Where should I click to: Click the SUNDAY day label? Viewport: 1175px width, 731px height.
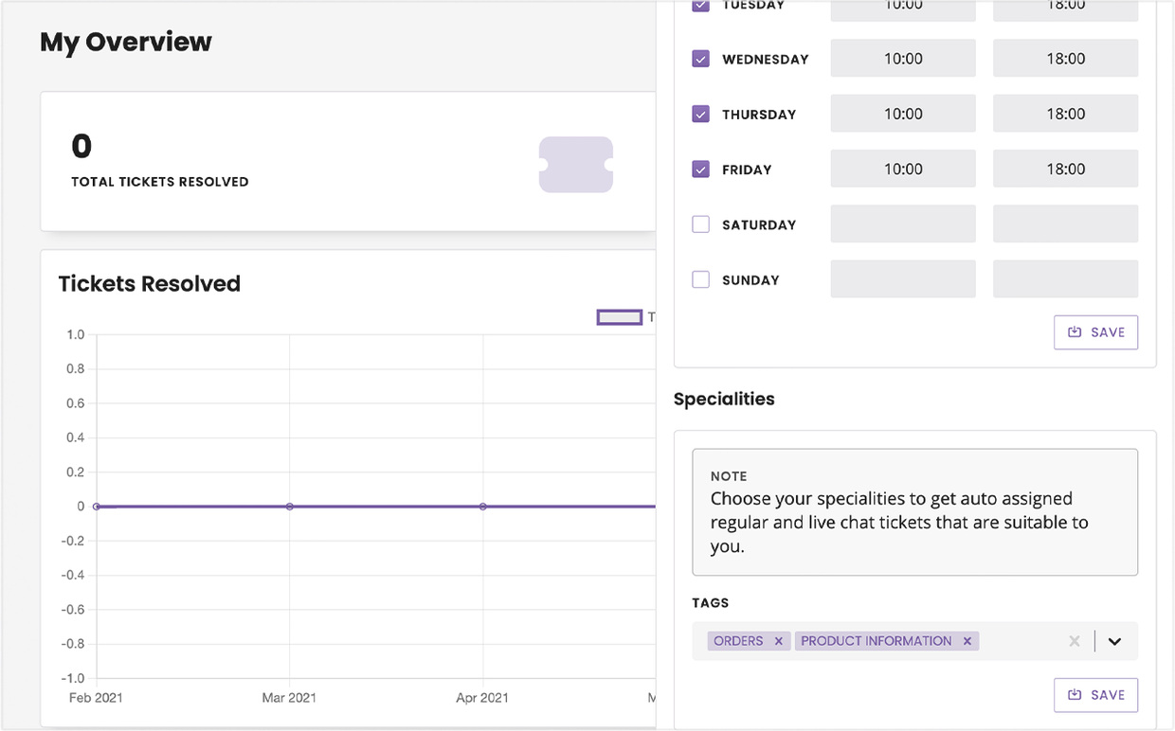tap(750, 280)
